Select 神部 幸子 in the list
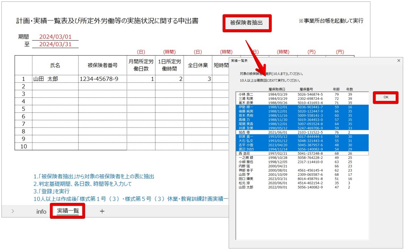Image resolution: width=406 pixels, height=251 pixels. tap(302, 170)
